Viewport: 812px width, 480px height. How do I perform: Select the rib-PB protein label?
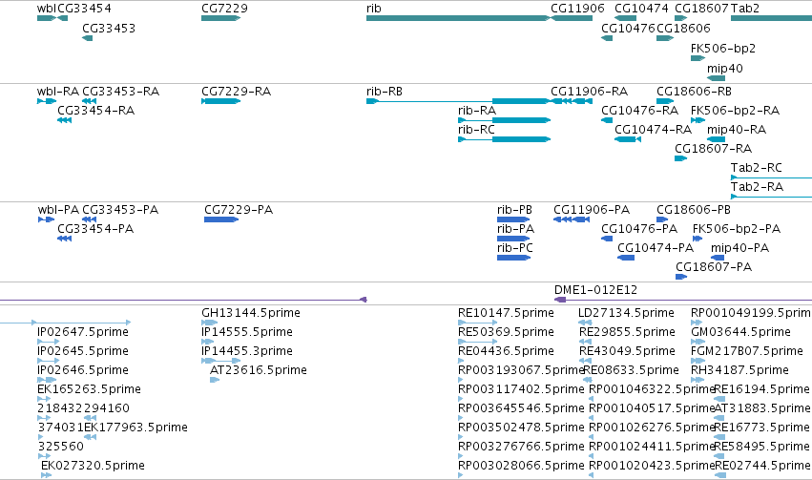[x=514, y=210]
